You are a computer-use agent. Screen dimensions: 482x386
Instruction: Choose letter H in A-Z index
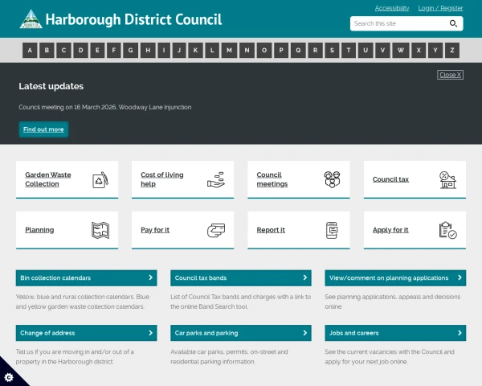pyautogui.click(x=148, y=50)
